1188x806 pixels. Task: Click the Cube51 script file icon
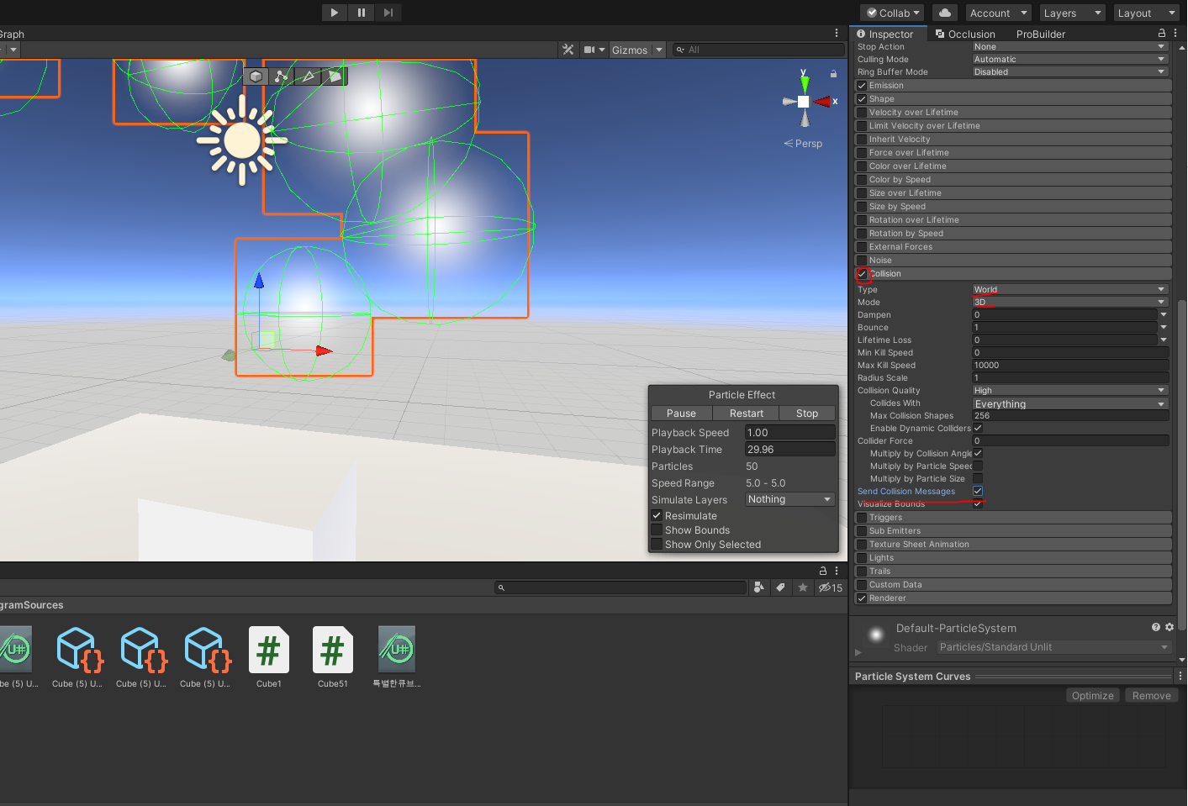[x=333, y=650]
